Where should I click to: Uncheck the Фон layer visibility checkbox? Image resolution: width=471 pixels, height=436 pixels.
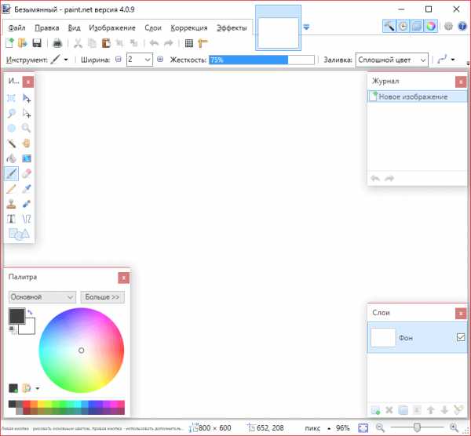[461, 337]
